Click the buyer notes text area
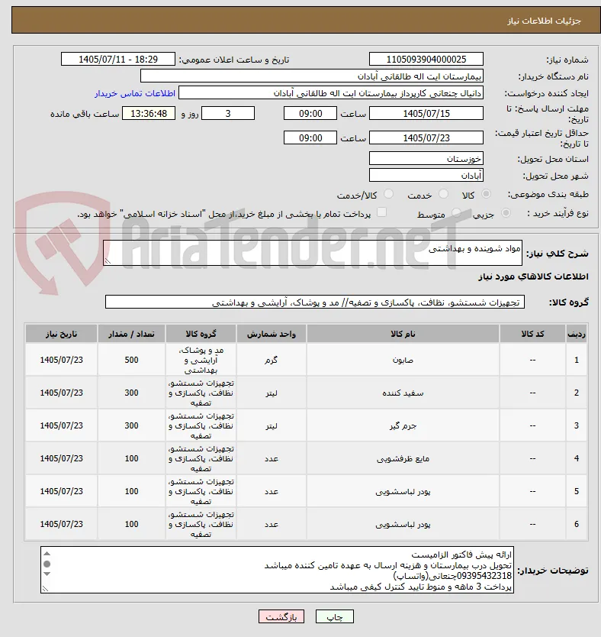 point(277,570)
